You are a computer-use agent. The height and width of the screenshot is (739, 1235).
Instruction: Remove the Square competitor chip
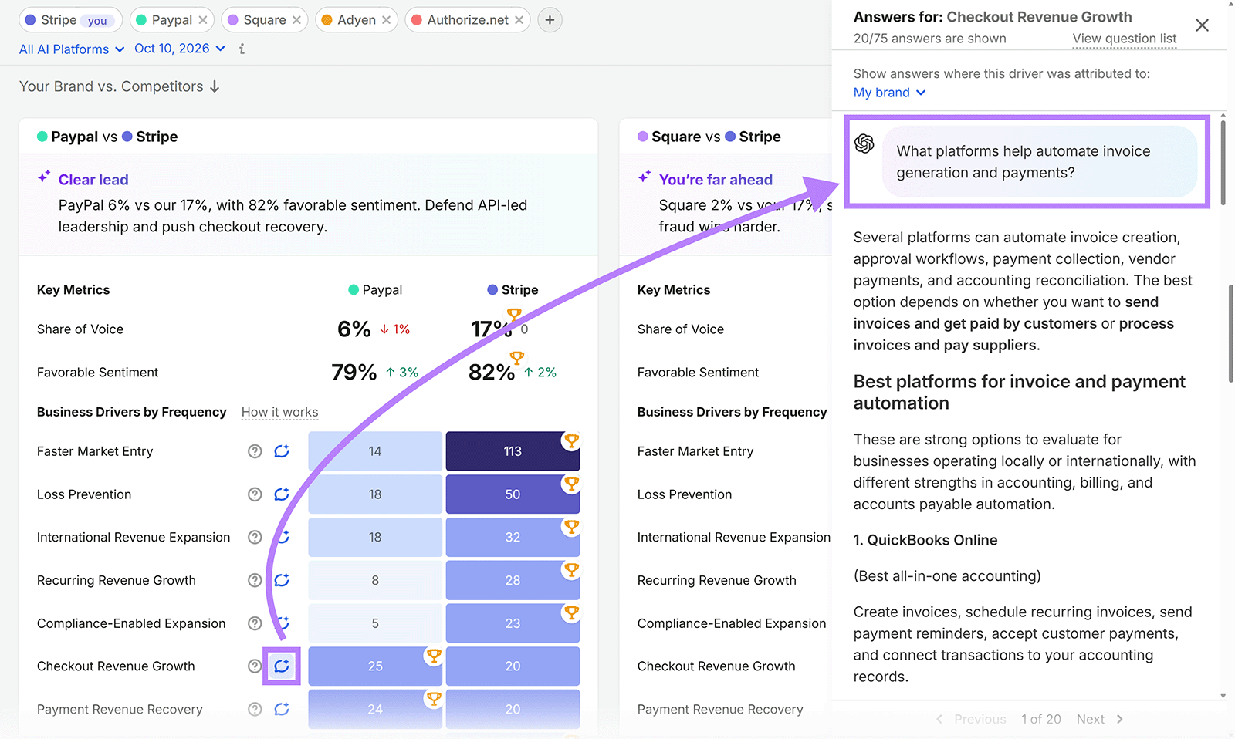[296, 20]
